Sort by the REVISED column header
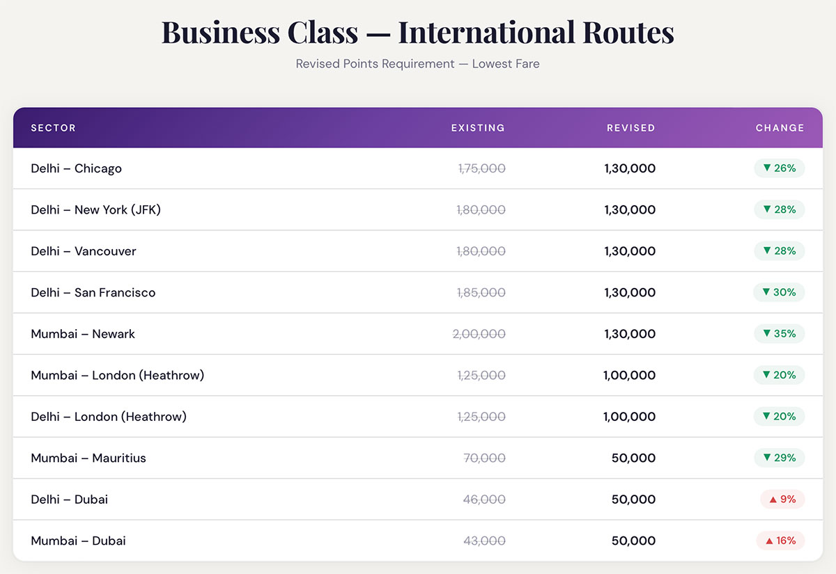836x574 pixels. [x=630, y=128]
